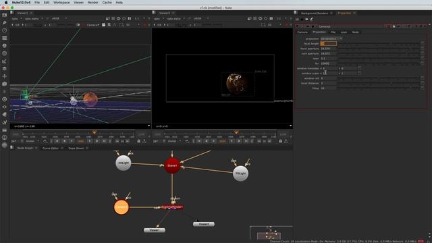432x243 pixels.
Task: Select the Viewer2 tab
Action: coord(165,13)
